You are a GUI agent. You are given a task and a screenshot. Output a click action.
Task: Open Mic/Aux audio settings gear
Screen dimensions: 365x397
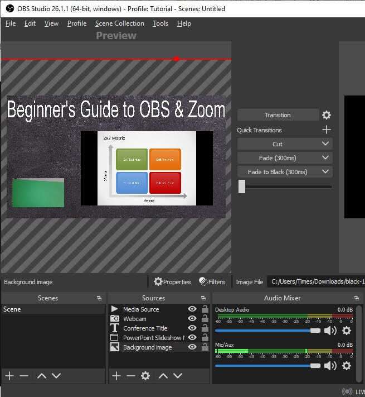(x=347, y=366)
